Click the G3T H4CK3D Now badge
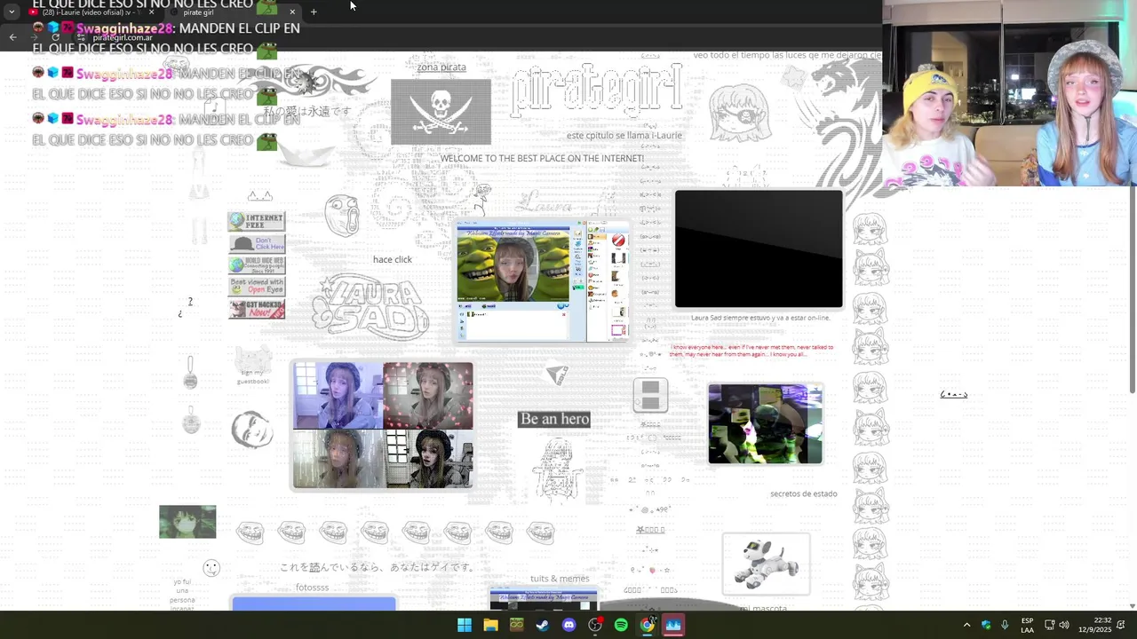 257,309
